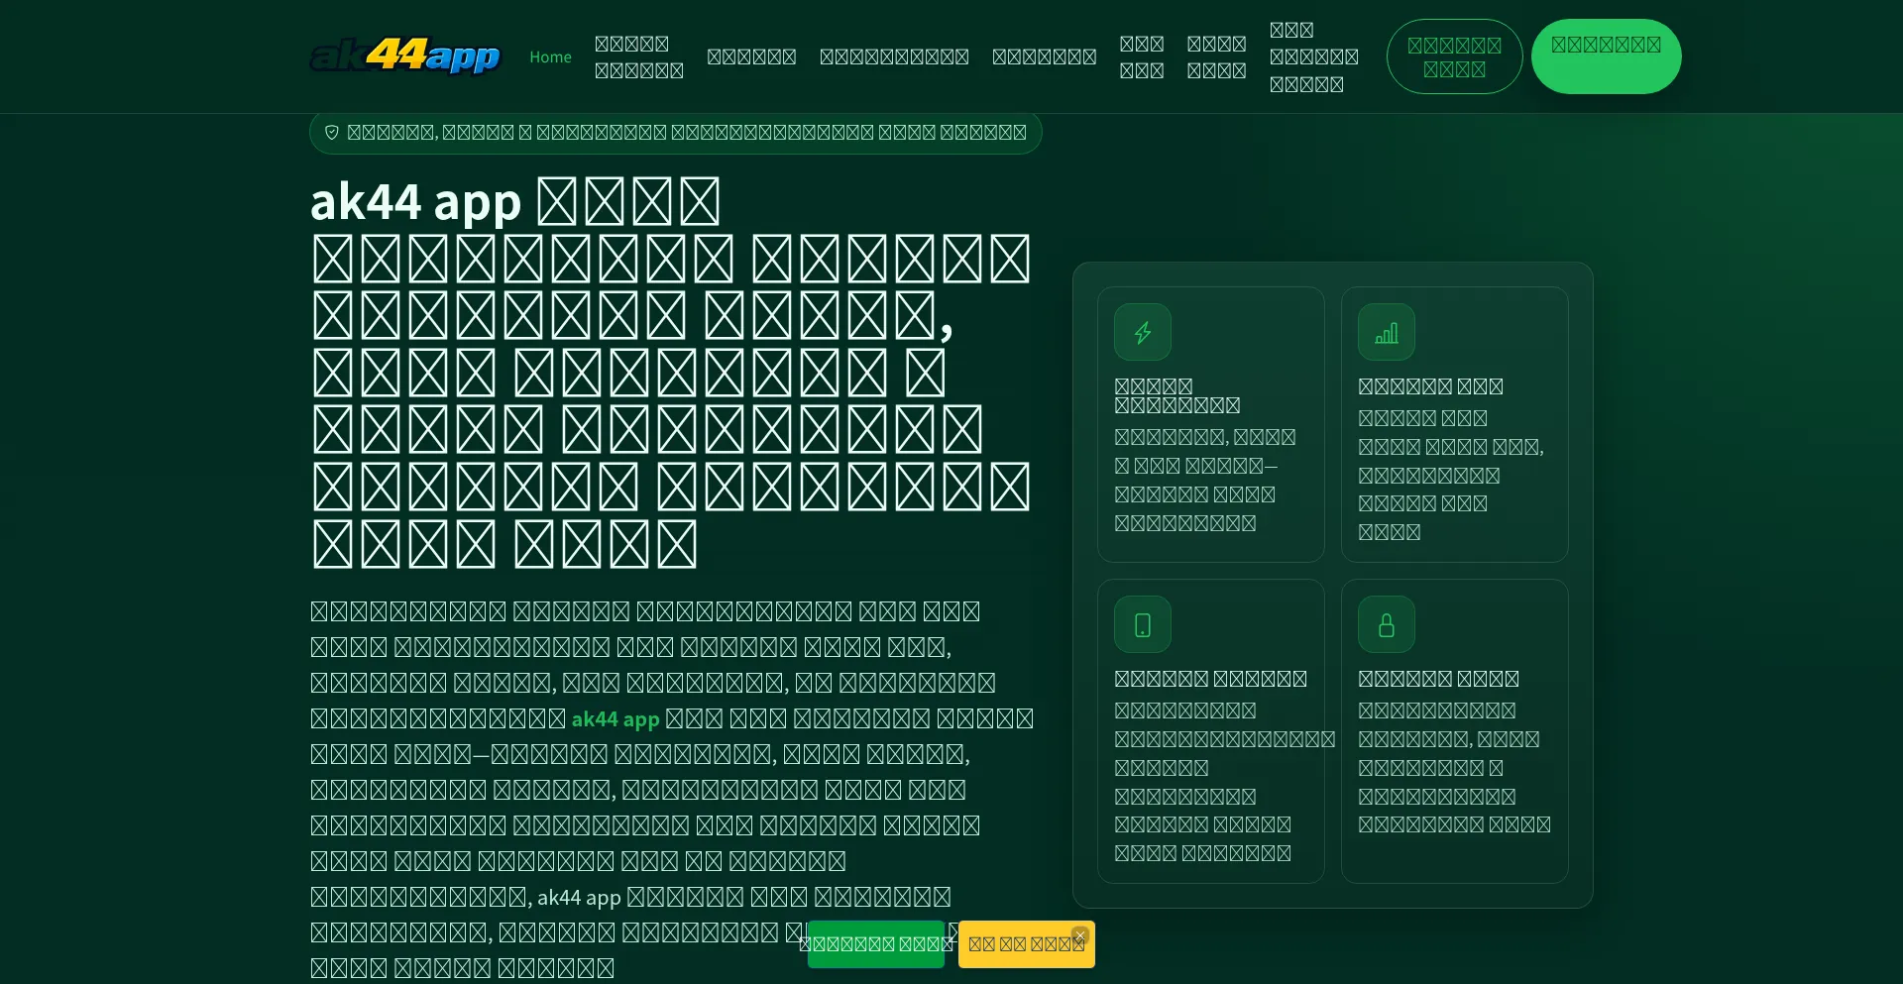Click the solid green pill button in header
The height and width of the screenshot is (984, 1903).
(x=1606, y=56)
